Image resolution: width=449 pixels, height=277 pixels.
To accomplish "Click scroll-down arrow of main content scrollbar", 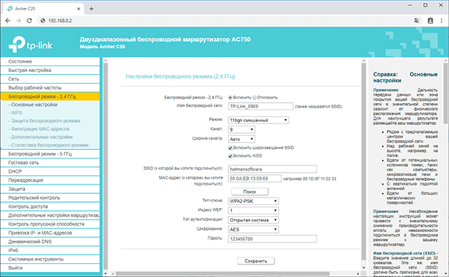I will click(364, 268).
